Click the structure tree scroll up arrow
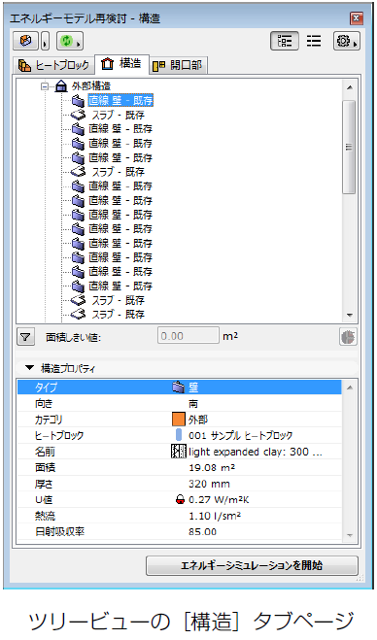 click(x=349, y=87)
